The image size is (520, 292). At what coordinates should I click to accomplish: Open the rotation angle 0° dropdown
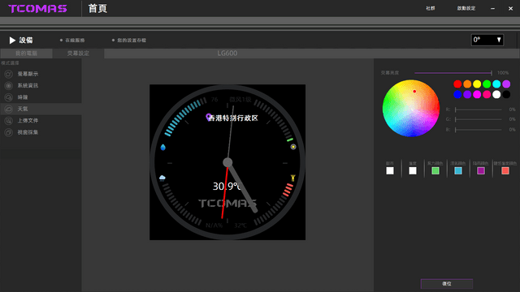487,40
